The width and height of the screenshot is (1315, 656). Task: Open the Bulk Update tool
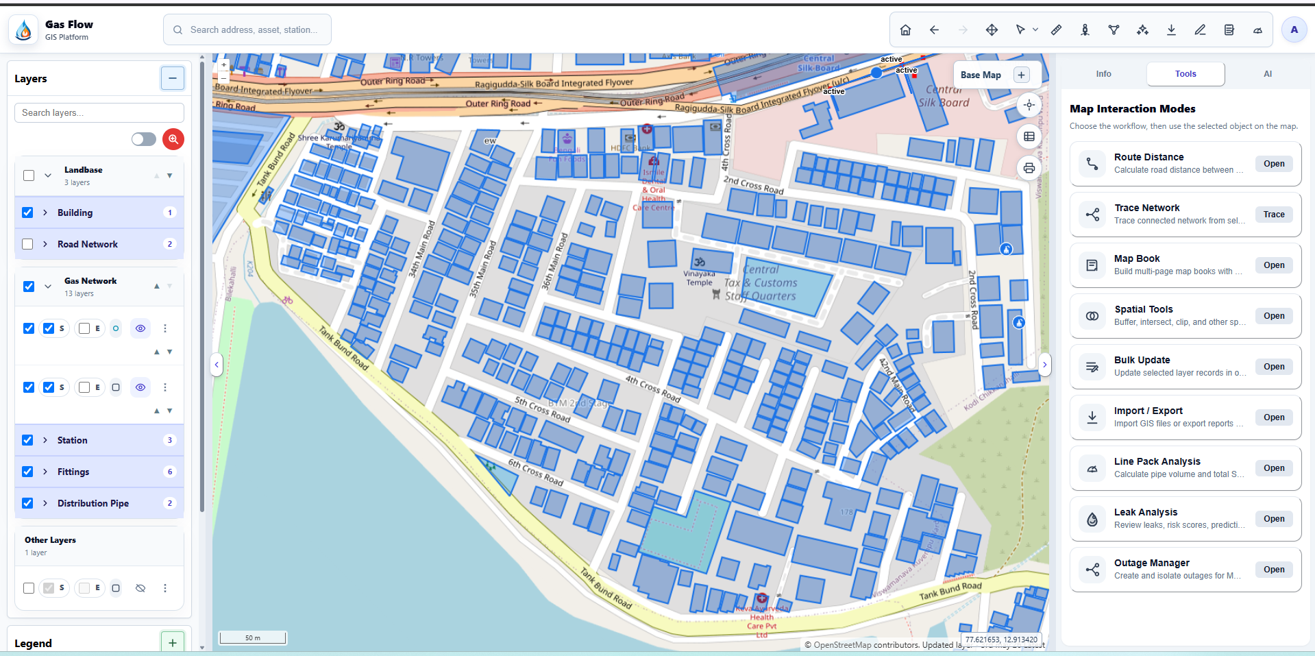click(1274, 367)
